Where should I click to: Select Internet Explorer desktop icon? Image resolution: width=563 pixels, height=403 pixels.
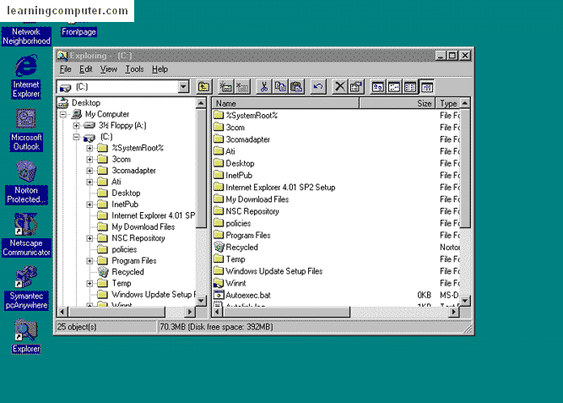coord(26,76)
